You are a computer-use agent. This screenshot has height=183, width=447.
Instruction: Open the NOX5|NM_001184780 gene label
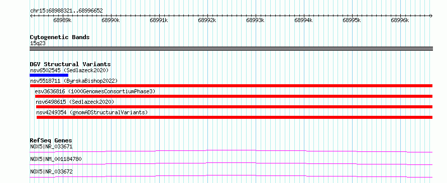[56, 159]
